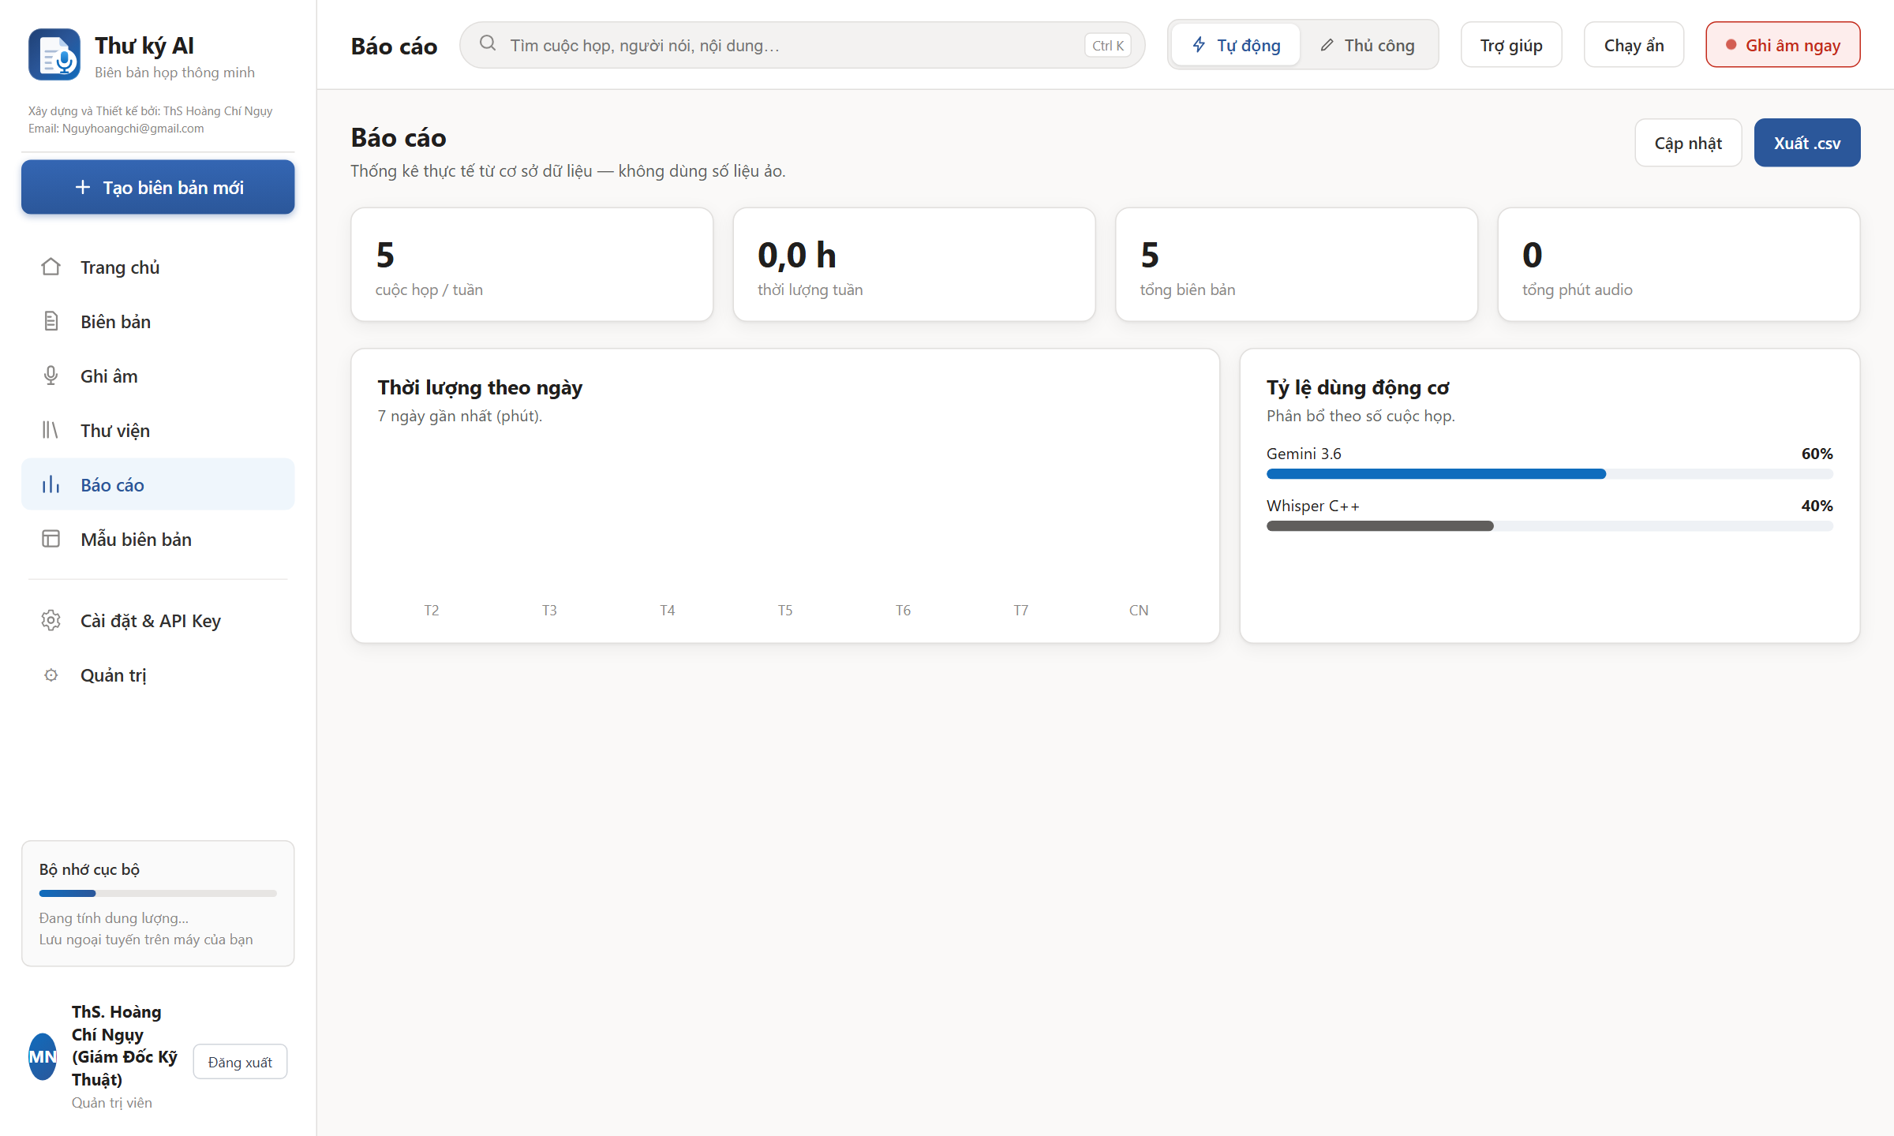Click the thời lượng tuần card

click(914, 264)
